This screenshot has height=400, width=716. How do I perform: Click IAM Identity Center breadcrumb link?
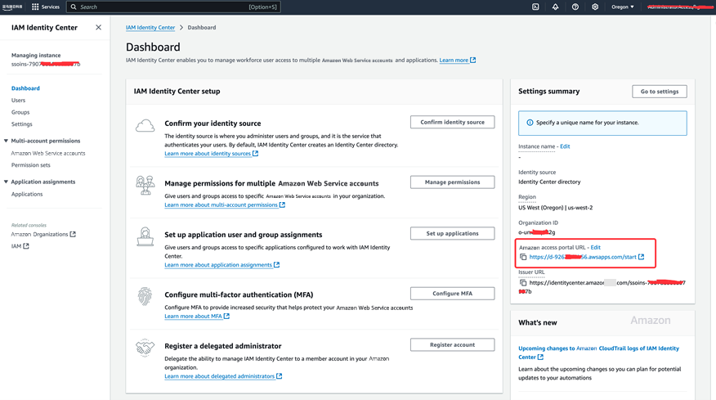150,28
